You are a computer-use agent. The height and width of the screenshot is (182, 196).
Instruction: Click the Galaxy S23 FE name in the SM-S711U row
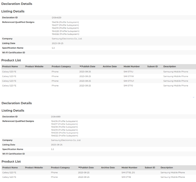[9, 72]
